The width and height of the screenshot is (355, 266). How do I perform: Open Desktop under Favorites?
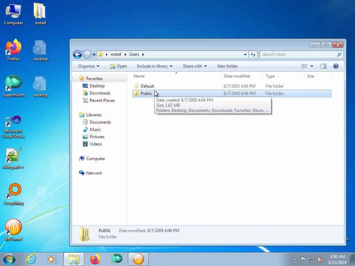97,86
